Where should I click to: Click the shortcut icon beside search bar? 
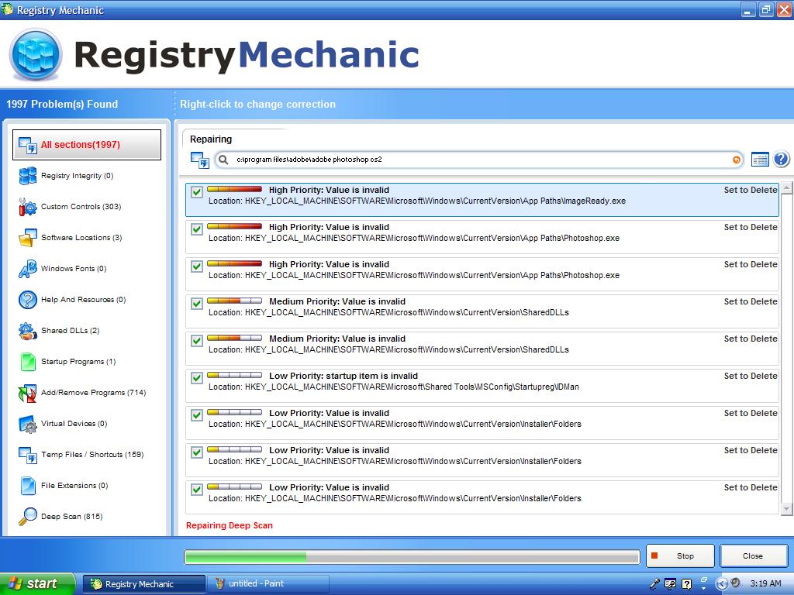pyautogui.click(x=200, y=160)
